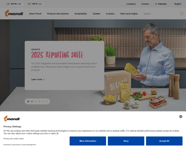Expand the Websites dropdown

point(162,4)
